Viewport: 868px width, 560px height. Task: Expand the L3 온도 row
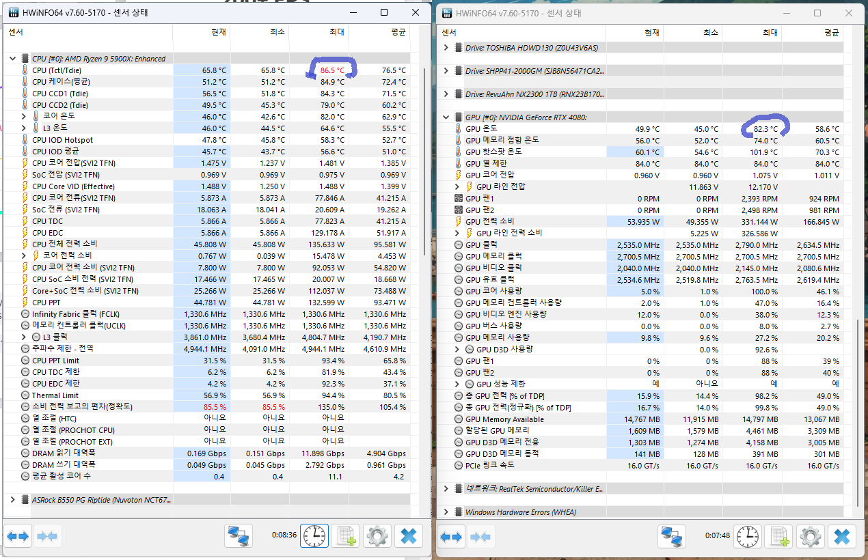pyautogui.click(x=25, y=128)
